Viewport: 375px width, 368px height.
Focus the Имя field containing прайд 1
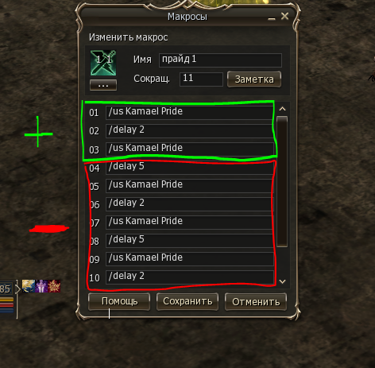(220, 60)
